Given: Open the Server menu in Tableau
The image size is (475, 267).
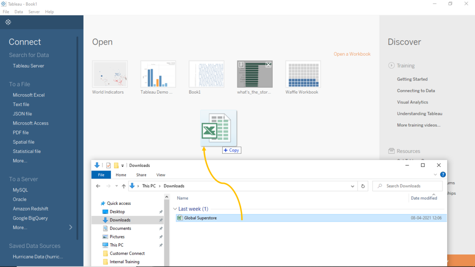Looking at the screenshot, I should click(34, 12).
